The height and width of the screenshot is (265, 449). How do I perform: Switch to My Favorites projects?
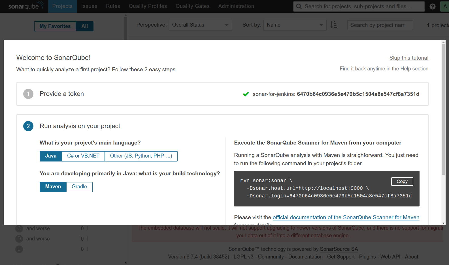[x=55, y=26]
